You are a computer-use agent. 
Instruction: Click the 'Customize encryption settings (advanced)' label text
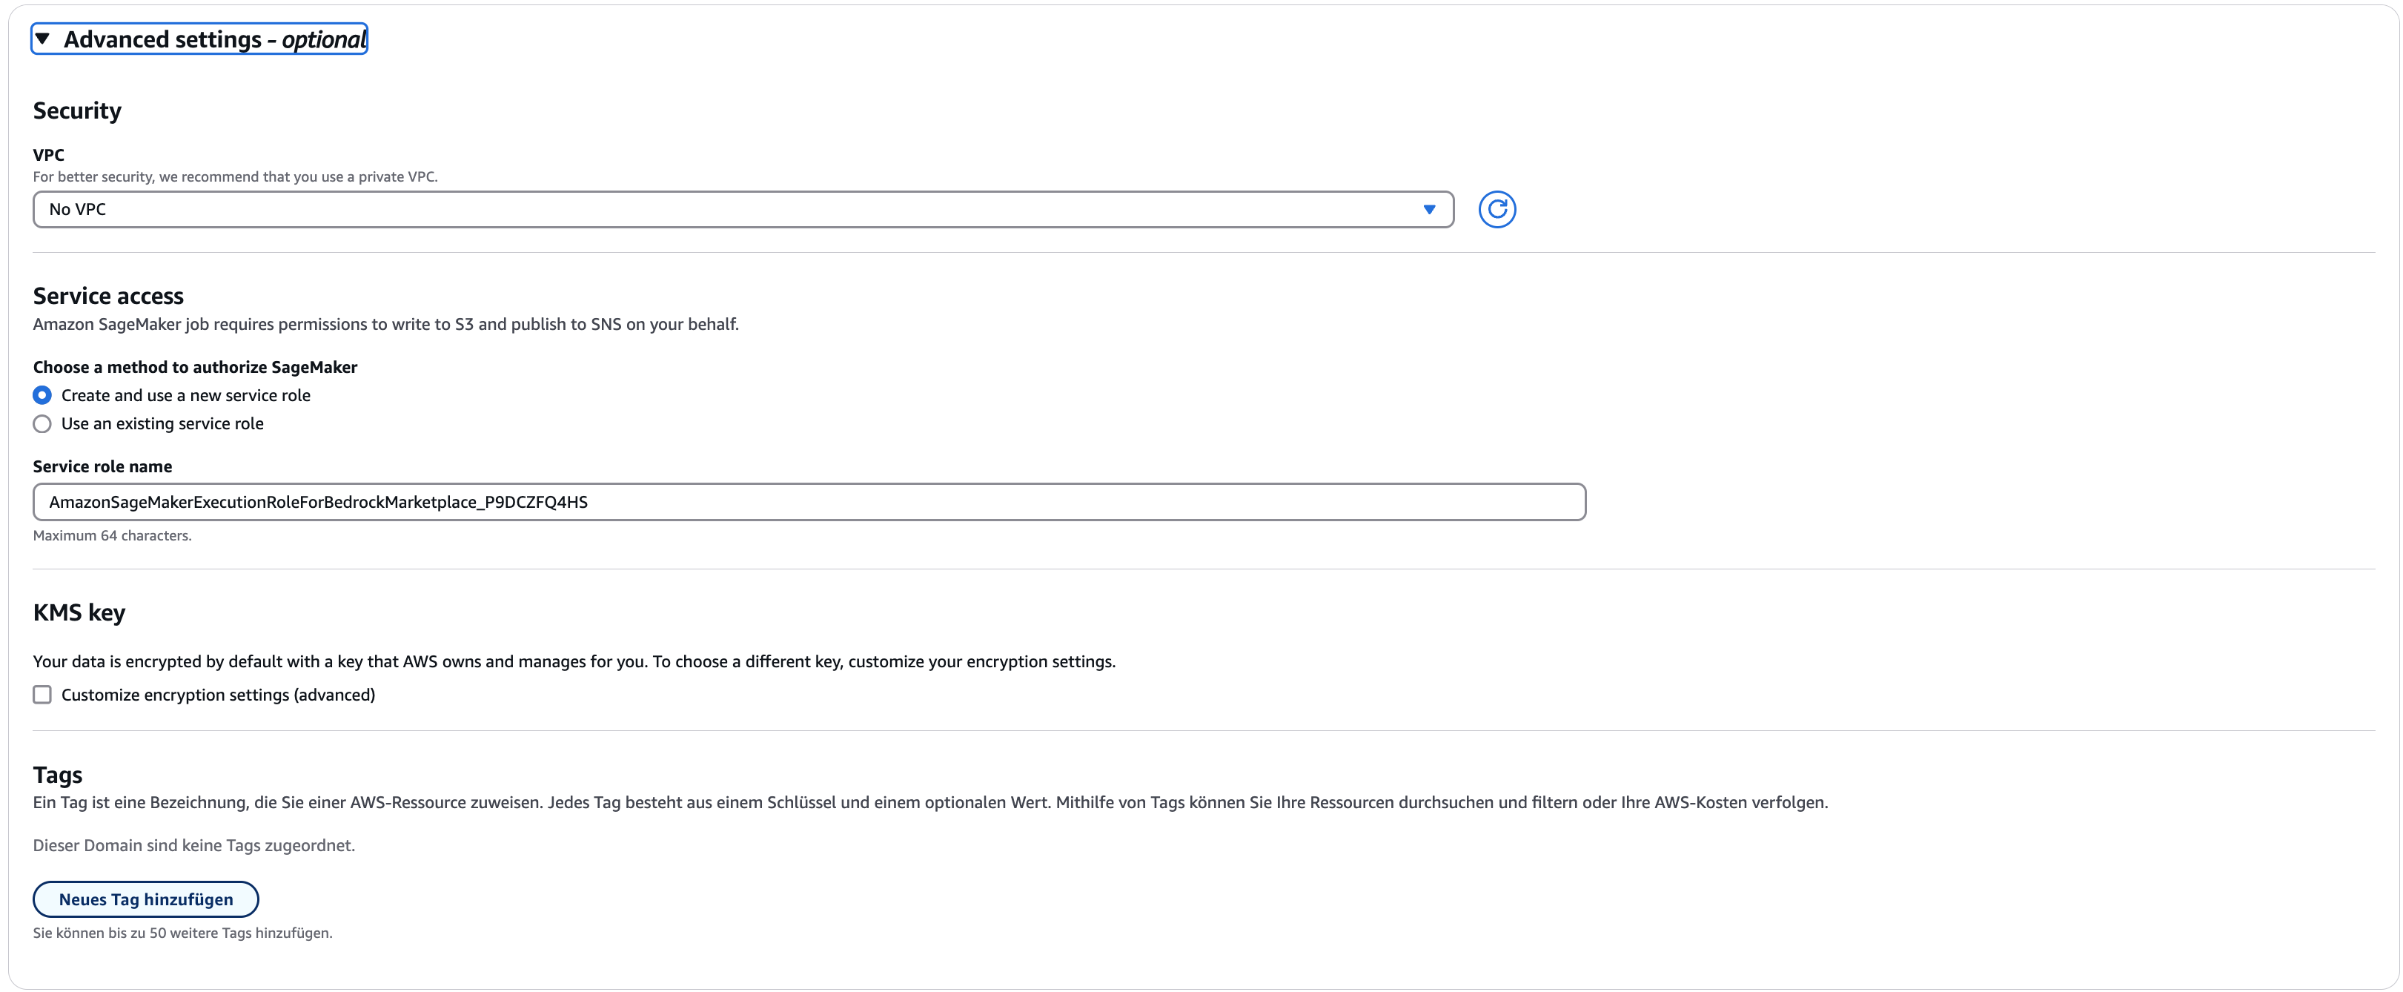218,694
